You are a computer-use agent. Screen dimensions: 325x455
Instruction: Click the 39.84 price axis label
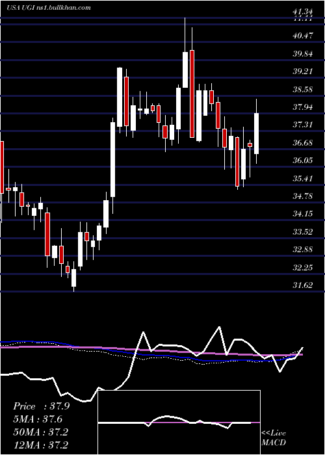point(303,54)
